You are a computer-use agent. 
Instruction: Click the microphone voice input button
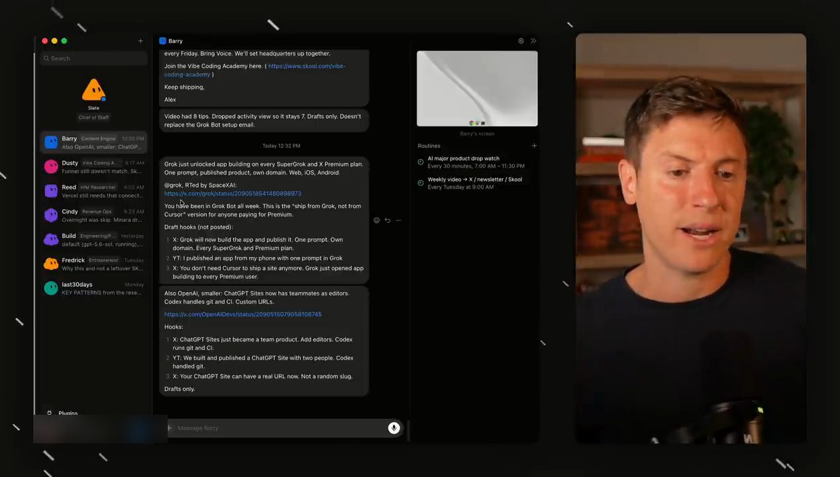(x=394, y=428)
